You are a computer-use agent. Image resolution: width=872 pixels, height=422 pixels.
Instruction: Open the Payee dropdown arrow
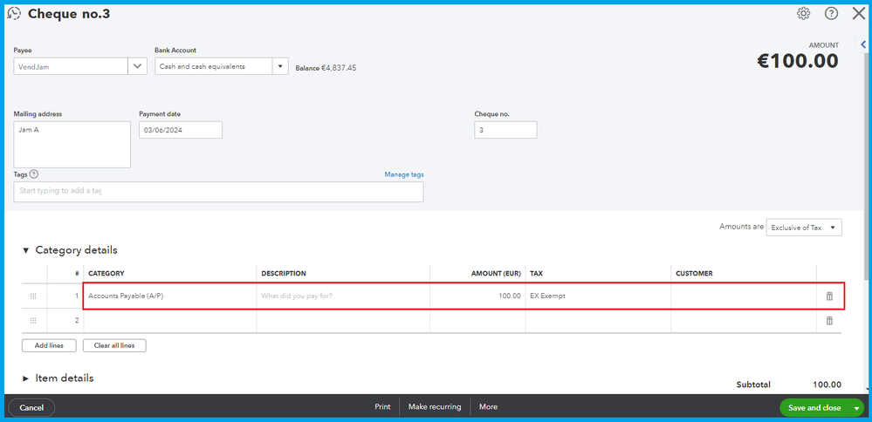coord(137,66)
